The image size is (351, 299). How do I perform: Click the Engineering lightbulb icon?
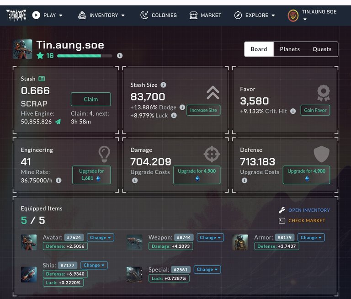(x=104, y=154)
